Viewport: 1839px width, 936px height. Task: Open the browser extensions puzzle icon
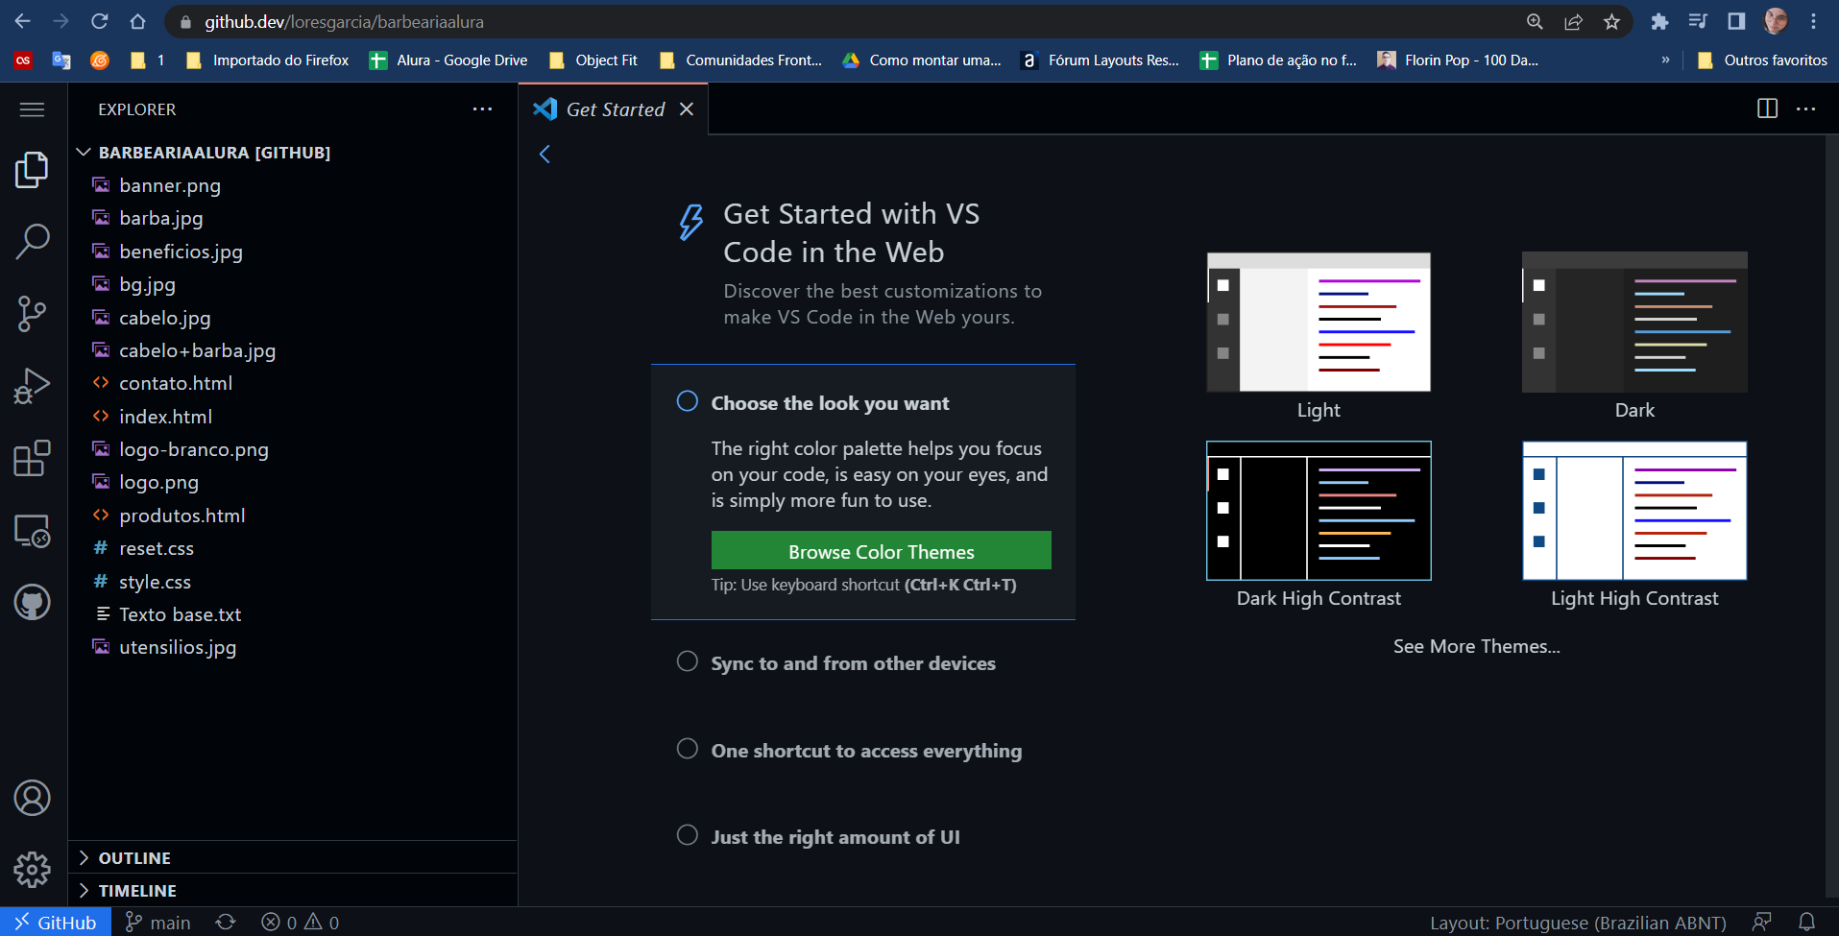[x=1659, y=21]
